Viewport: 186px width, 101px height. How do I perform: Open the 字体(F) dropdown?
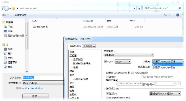168,61
